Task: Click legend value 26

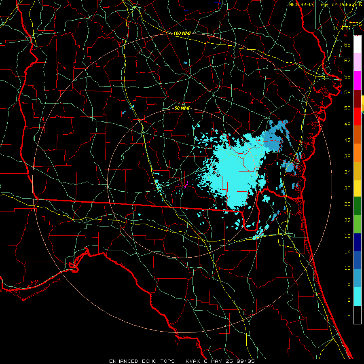Action: point(347,204)
